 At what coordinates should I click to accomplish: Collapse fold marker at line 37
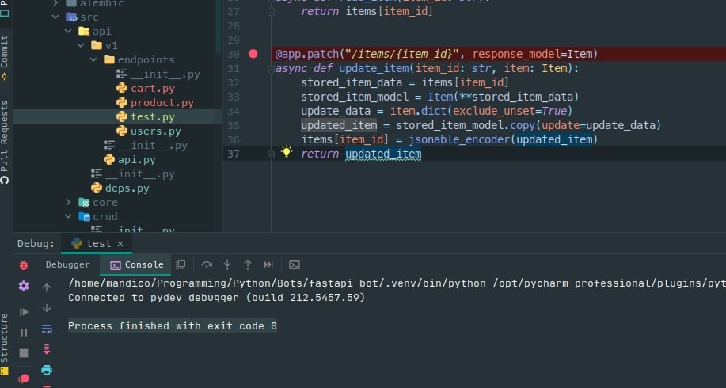[x=271, y=154]
